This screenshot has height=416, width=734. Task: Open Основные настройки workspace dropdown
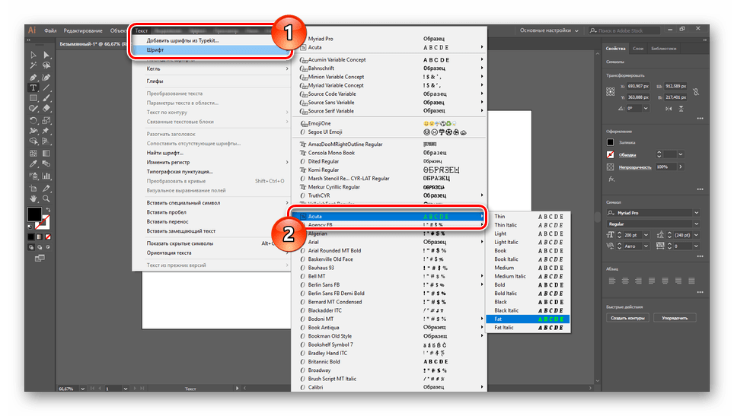click(549, 30)
